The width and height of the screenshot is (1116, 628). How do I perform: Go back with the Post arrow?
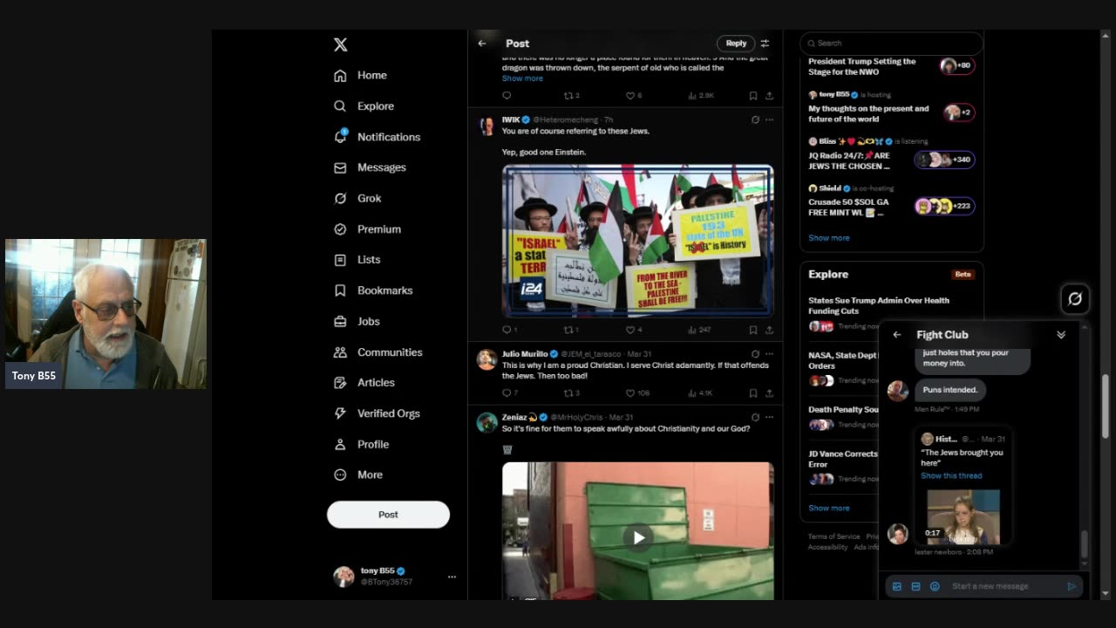(x=481, y=44)
